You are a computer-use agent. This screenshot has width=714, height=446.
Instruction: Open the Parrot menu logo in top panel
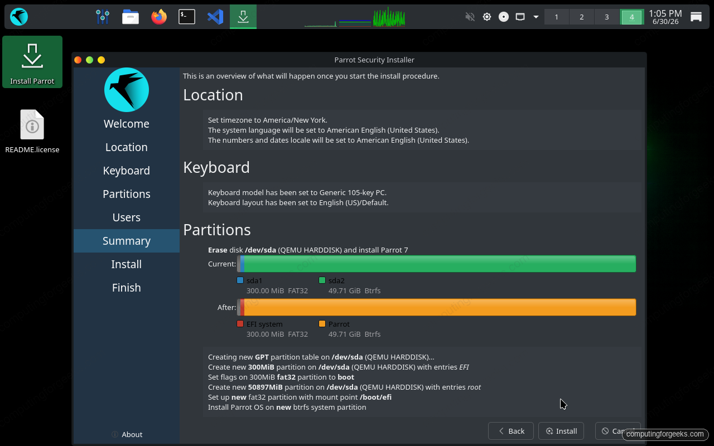(x=19, y=17)
